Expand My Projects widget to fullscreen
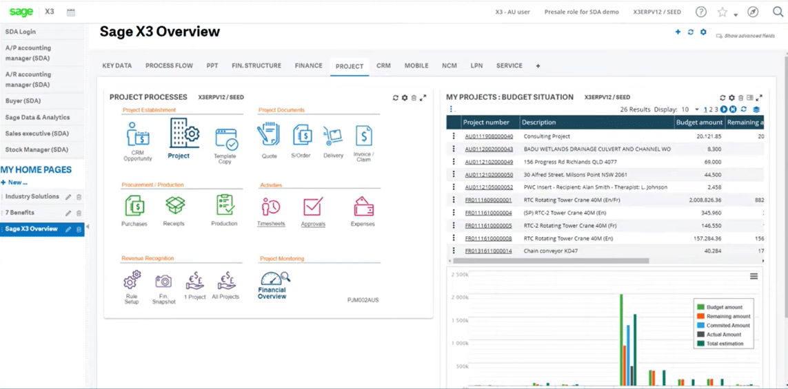This screenshot has width=788, height=389. (x=759, y=98)
